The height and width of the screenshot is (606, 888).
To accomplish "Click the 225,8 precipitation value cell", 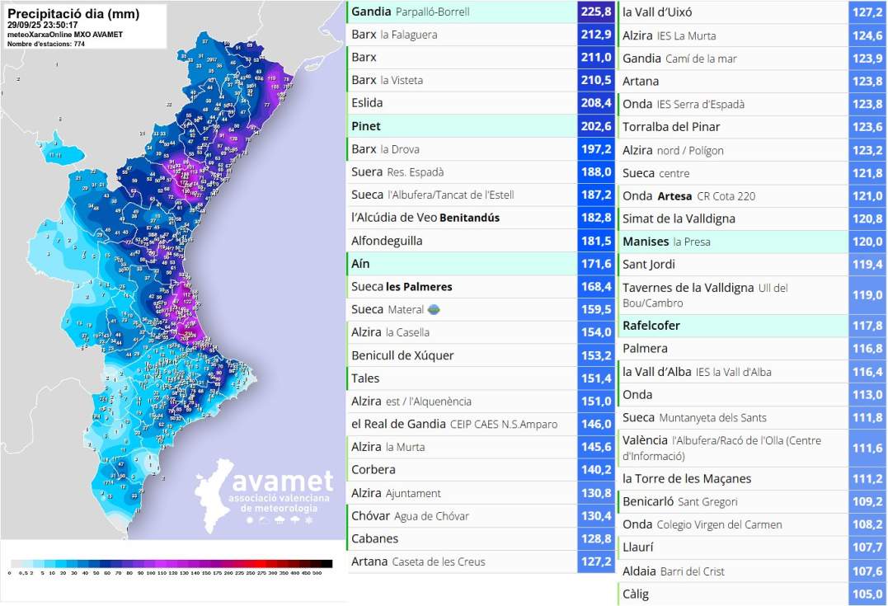I will point(596,12).
